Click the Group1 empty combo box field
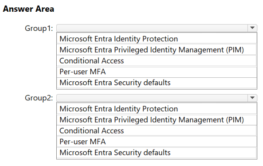The width and height of the screenshot is (263, 166). pyautogui.click(x=152, y=28)
